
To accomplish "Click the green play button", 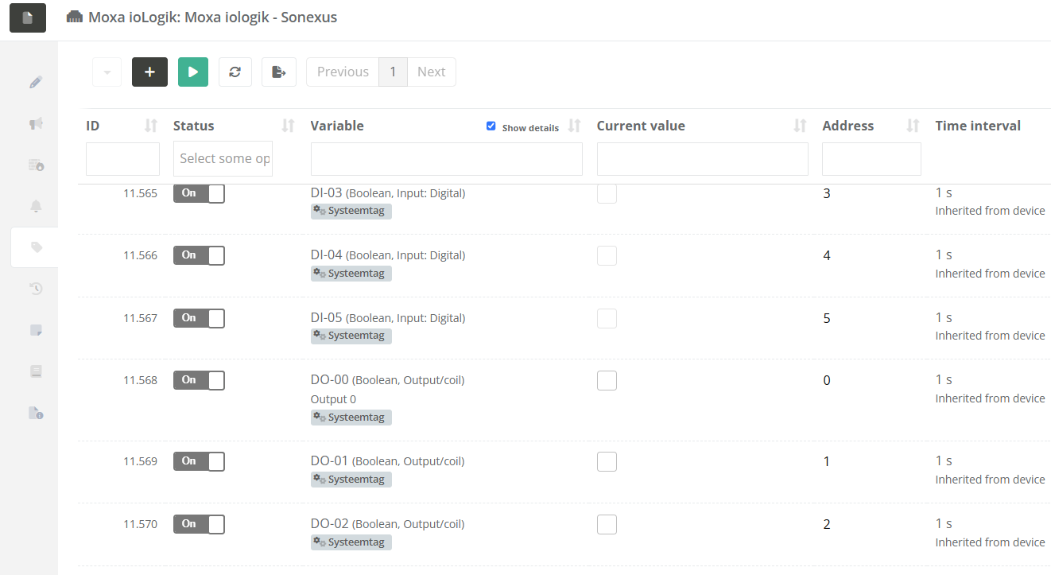I will 193,72.
